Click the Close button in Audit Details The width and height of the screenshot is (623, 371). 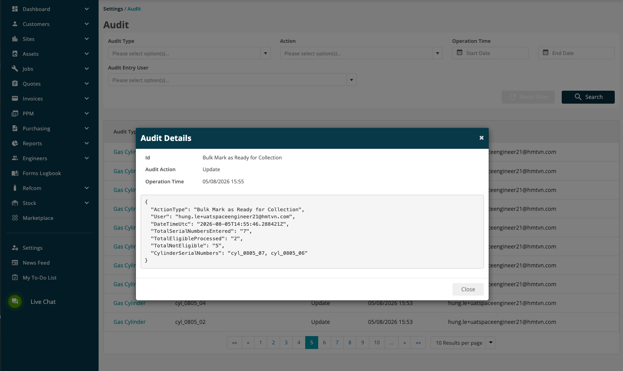coord(468,289)
